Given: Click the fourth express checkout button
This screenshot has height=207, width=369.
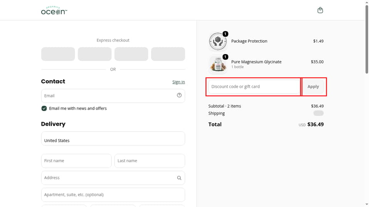Looking at the screenshot, I should (x=168, y=54).
